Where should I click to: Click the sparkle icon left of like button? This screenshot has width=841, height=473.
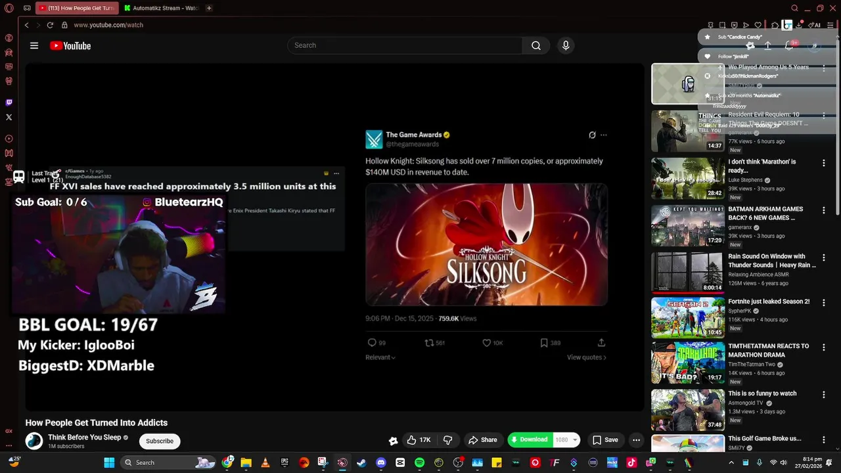click(393, 441)
